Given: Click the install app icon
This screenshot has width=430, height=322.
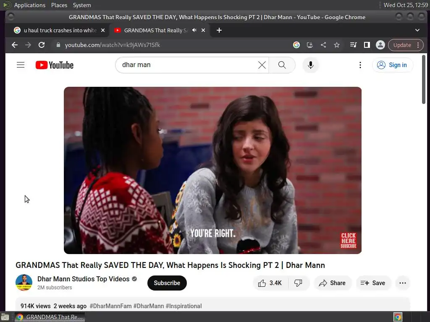Looking at the screenshot, I should pos(310,45).
